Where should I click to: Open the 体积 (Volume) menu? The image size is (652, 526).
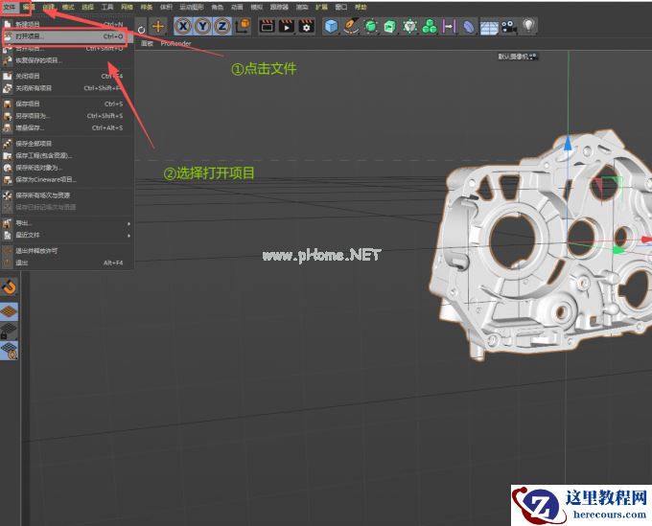click(166, 7)
